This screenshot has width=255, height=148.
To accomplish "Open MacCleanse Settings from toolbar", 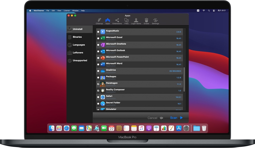I will pyautogui.click(x=155, y=21).
